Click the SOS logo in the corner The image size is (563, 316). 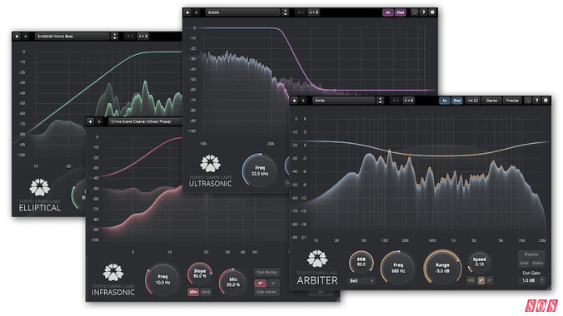pos(541,305)
